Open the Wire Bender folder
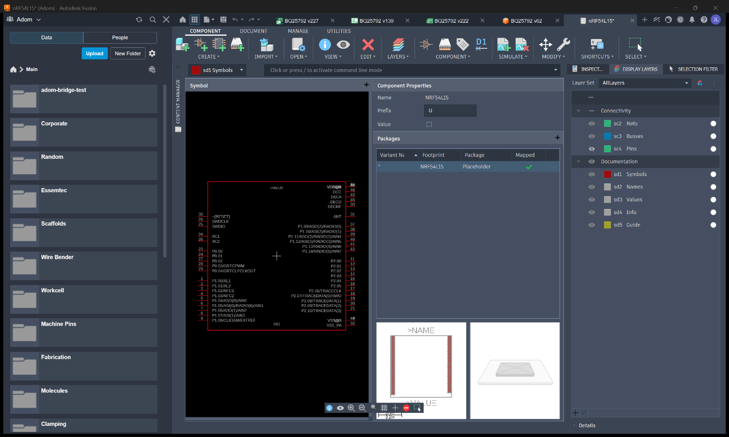 [84, 266]
